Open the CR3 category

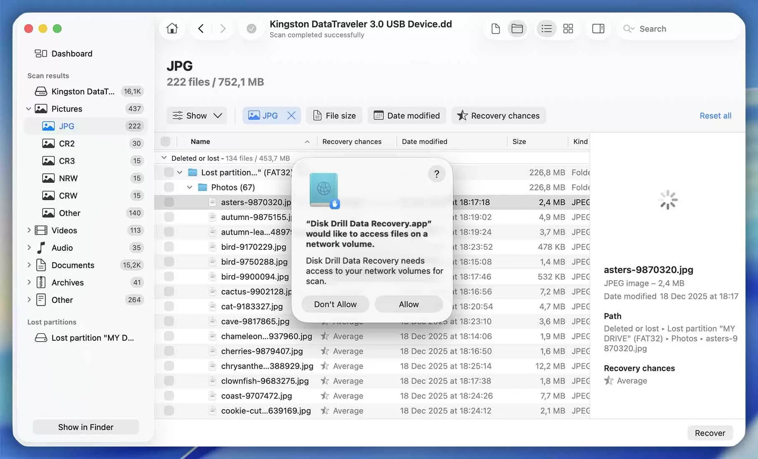(x=85, y=161)
